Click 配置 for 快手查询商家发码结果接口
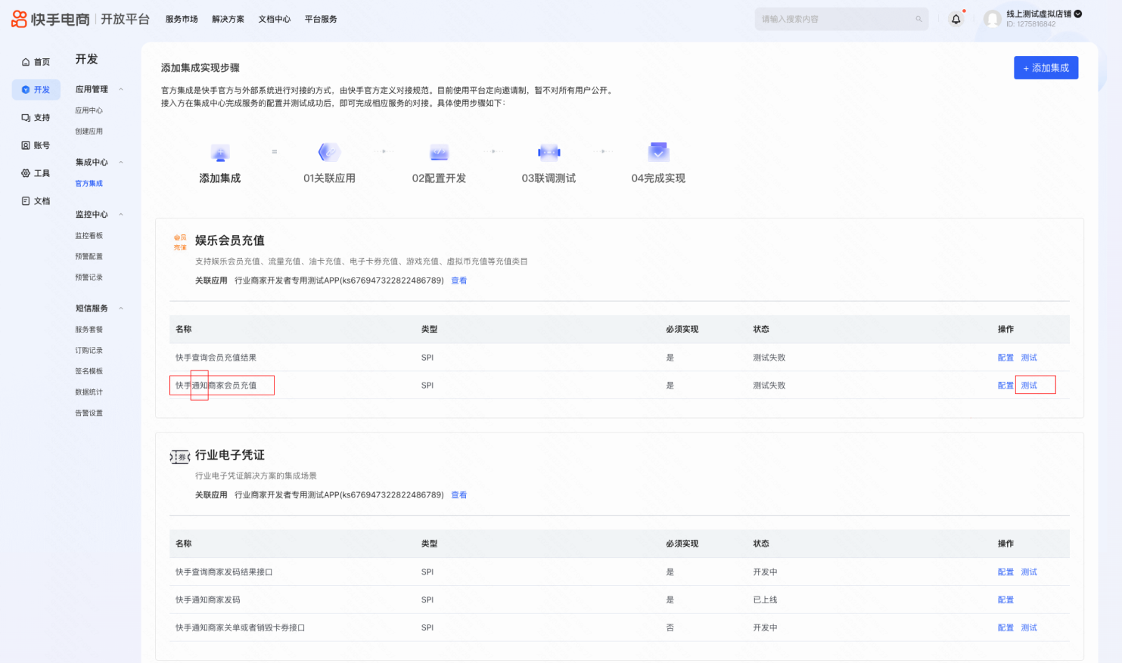 (x=1005, y=572)
